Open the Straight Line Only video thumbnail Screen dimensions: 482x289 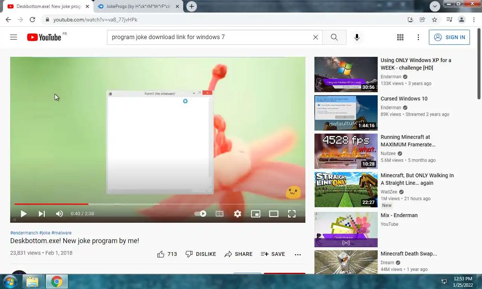346,190
